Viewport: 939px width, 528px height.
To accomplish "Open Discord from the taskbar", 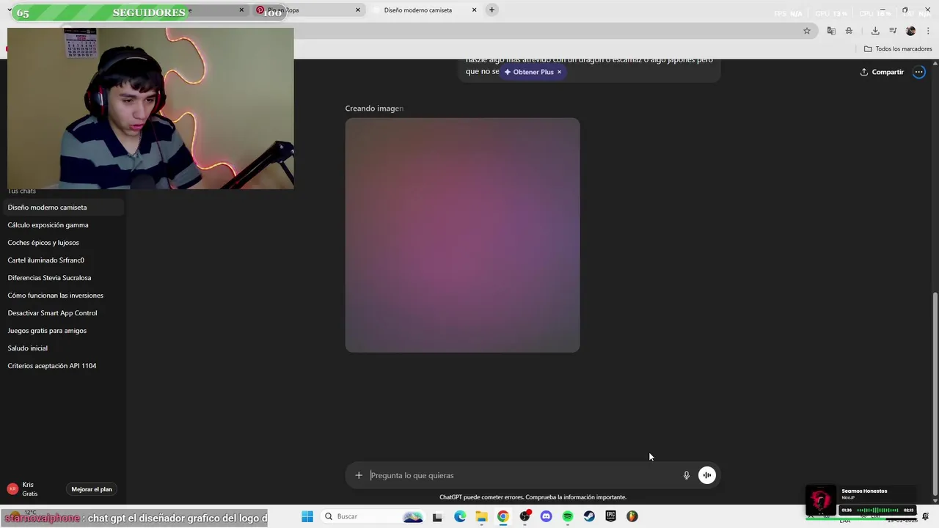I will pyautogui.click(x=546, y=516).
